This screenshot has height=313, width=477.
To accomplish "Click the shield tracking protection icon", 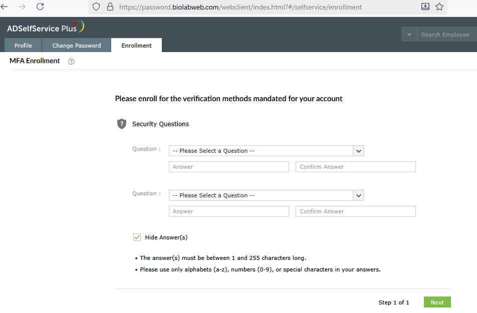I will point(97,7).
